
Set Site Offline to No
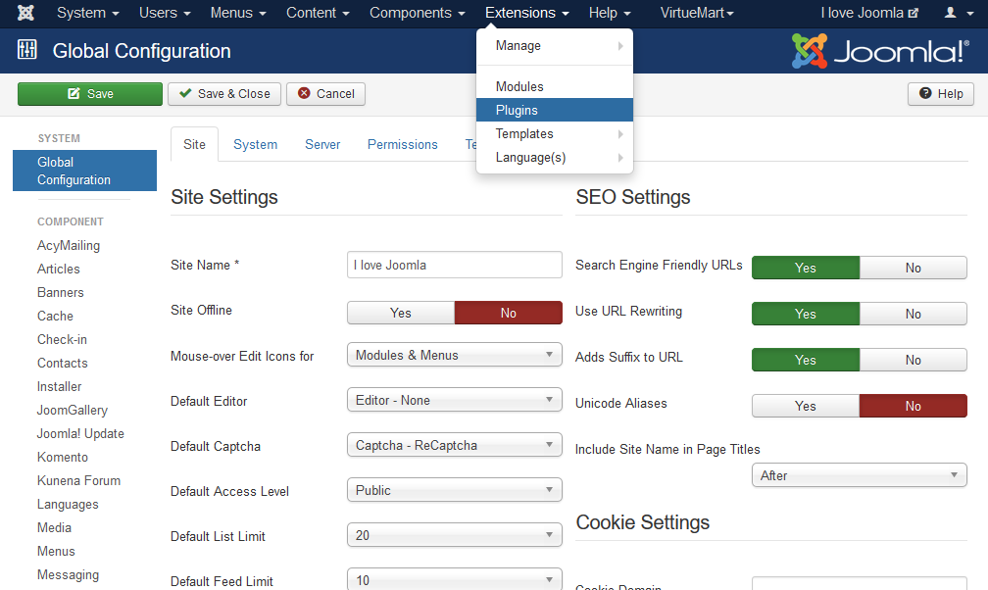point(509,313)
